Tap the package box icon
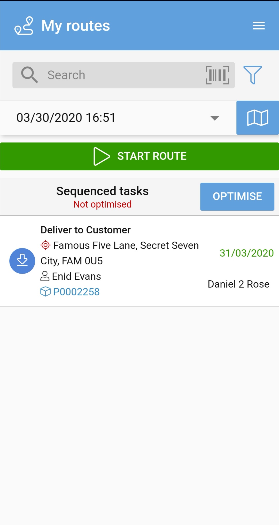The width and height of the screenshot is (279, 525). tap(45, 292)
